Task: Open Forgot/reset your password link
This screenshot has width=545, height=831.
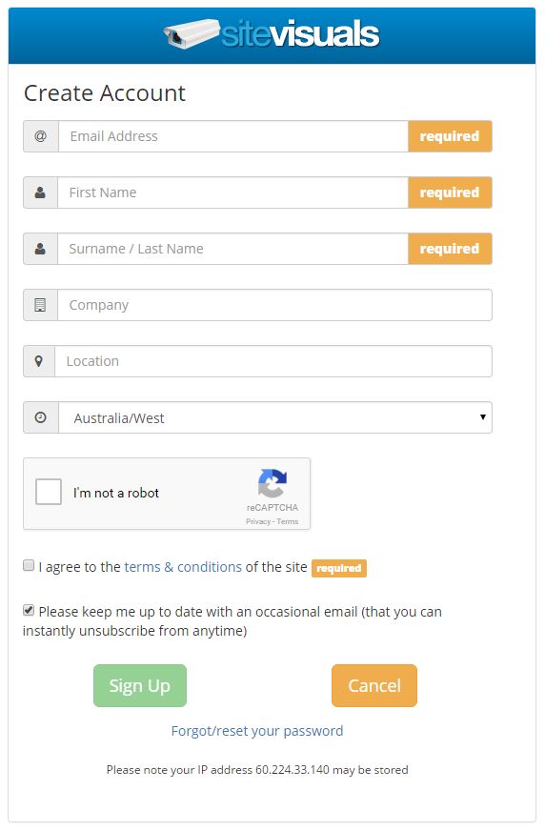Action: 257,731
